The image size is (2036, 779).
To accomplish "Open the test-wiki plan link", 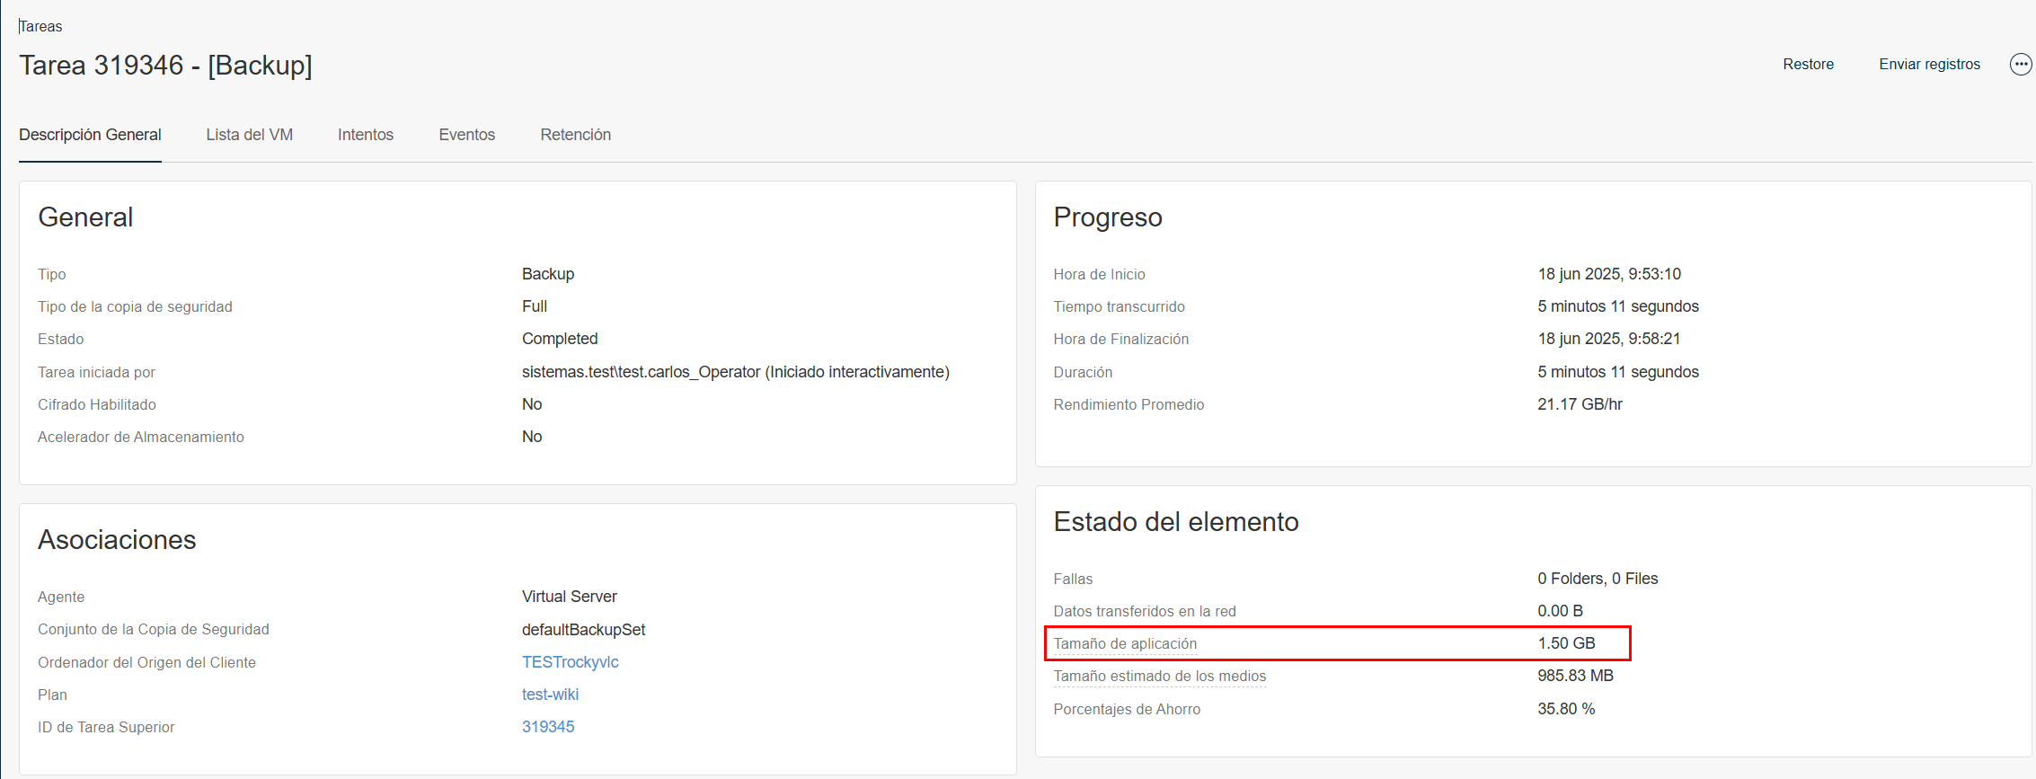I will (550, 695).
